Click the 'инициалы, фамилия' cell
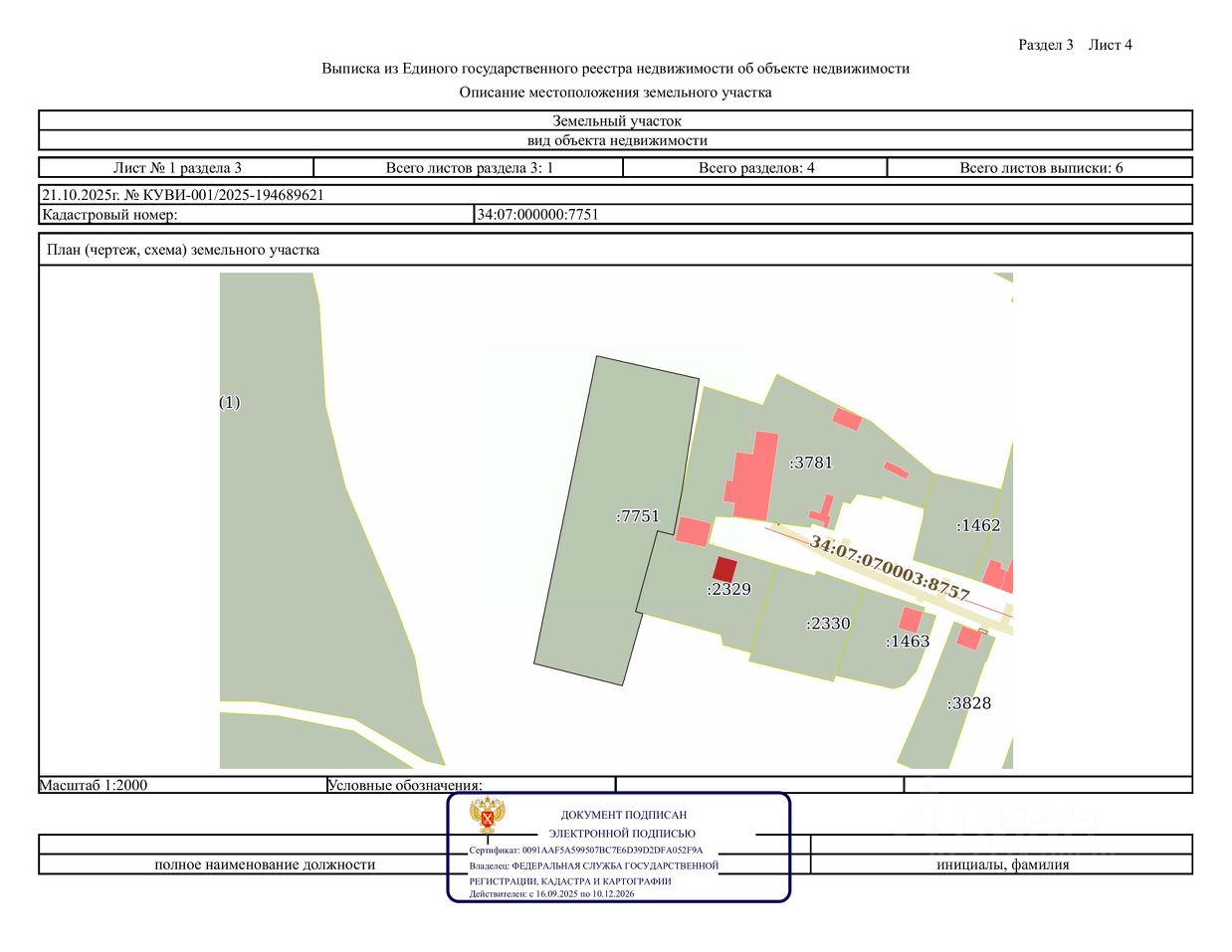This screenshot has width=1232, height=952. (1002, 864)
